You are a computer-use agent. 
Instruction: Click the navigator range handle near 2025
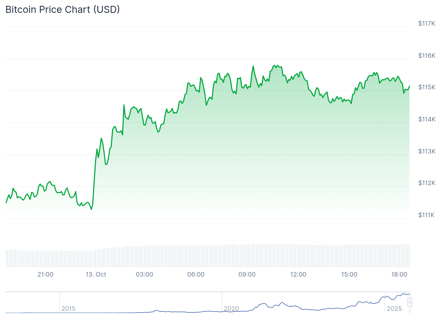(410, 302)
